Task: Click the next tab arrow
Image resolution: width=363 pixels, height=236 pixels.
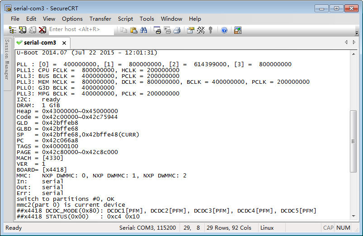Action: click(354, 42)
